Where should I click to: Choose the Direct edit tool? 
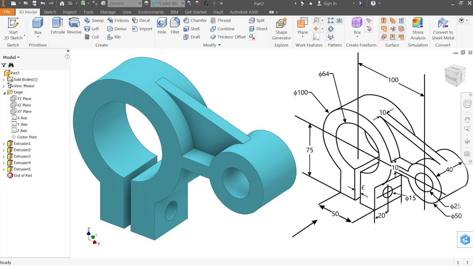pos(258,29)
